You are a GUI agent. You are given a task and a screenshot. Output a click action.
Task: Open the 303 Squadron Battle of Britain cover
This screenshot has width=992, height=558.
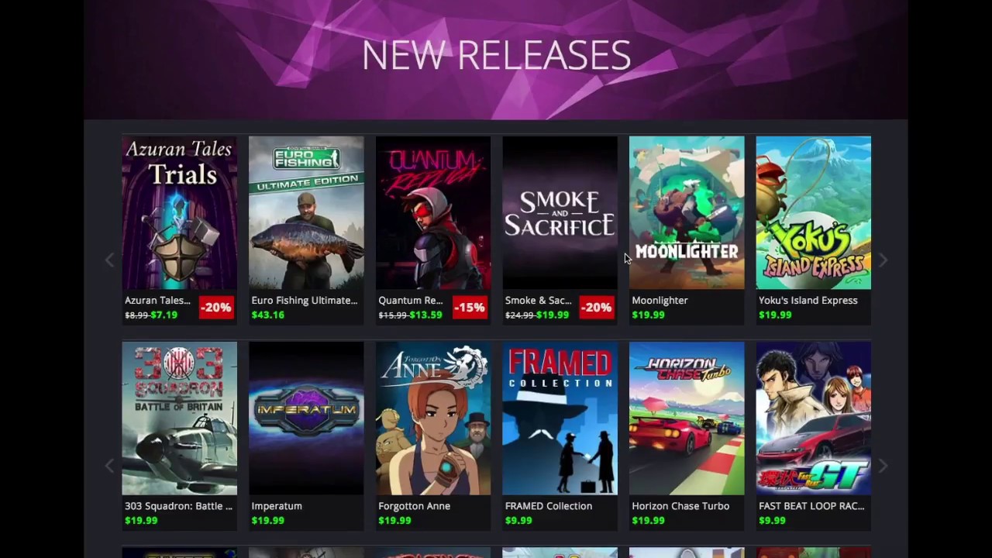(179, 418)
